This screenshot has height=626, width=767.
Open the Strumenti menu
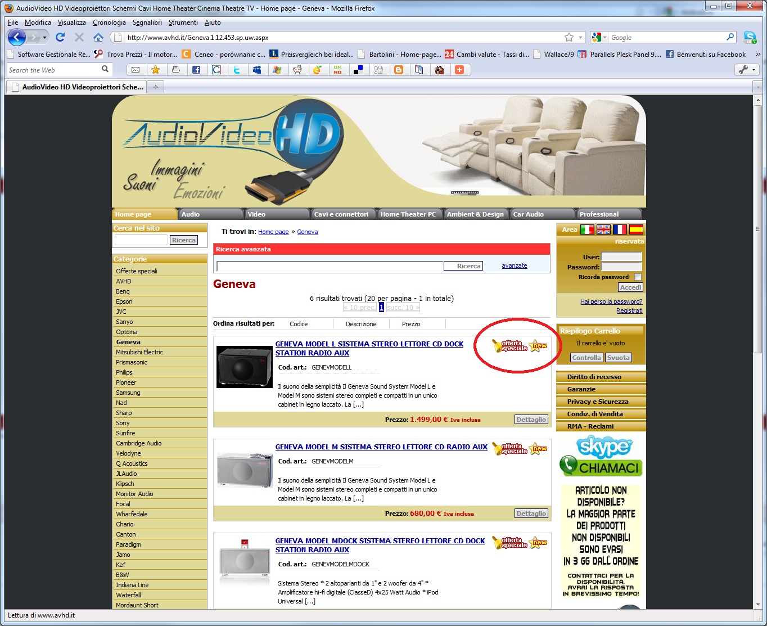tap(183, 22)
